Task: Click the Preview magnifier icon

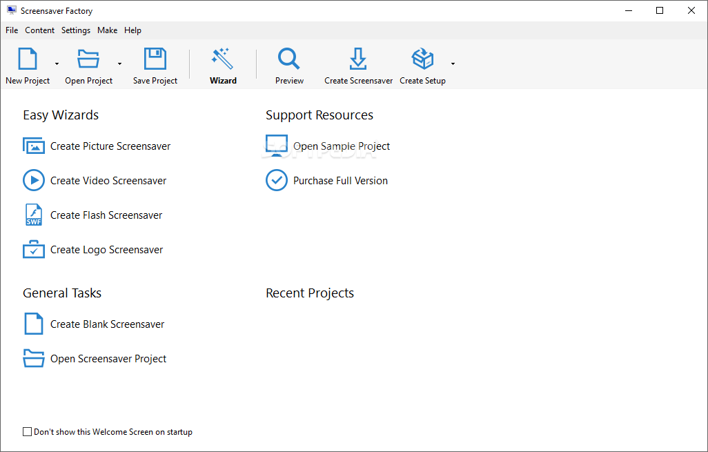Action: tap(289, 59)
